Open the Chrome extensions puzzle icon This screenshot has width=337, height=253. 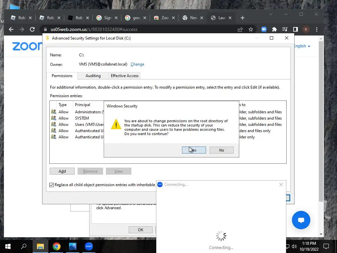point(274,29)
